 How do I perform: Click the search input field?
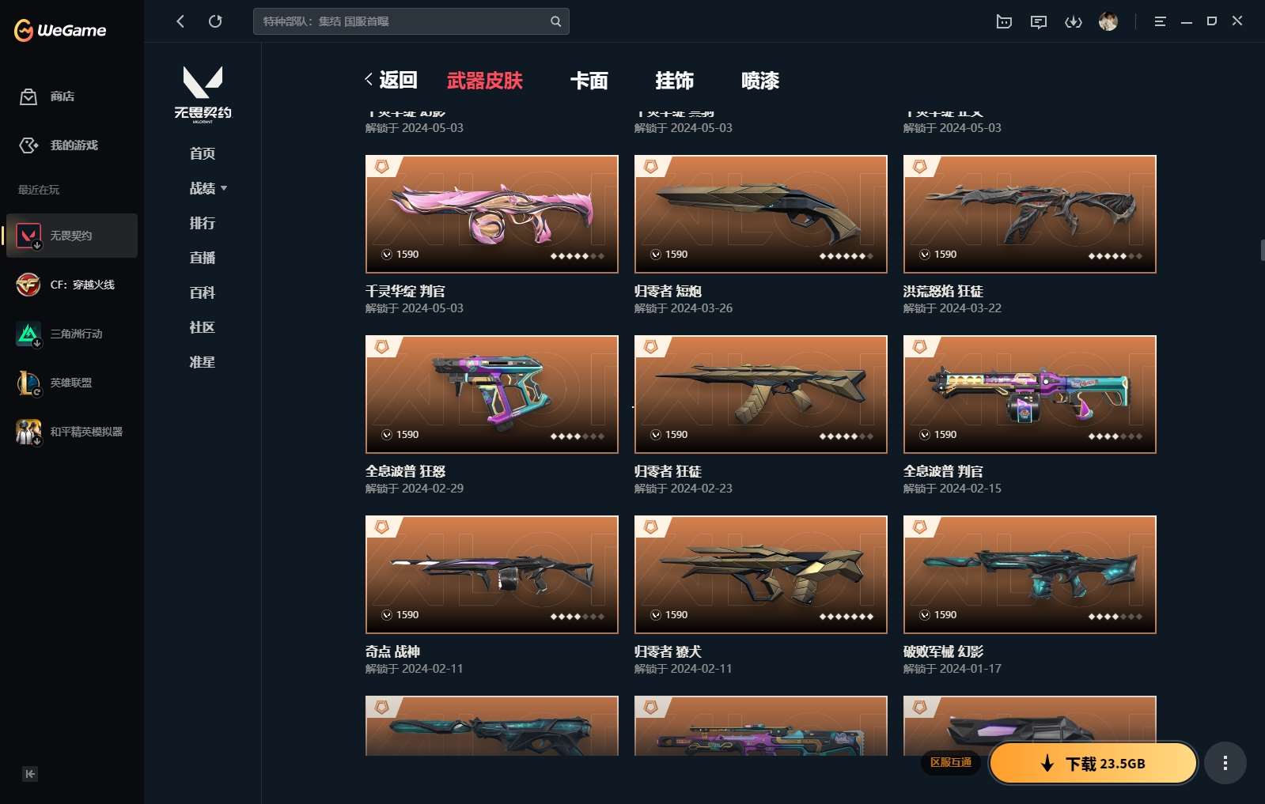[x=403, y=21]
